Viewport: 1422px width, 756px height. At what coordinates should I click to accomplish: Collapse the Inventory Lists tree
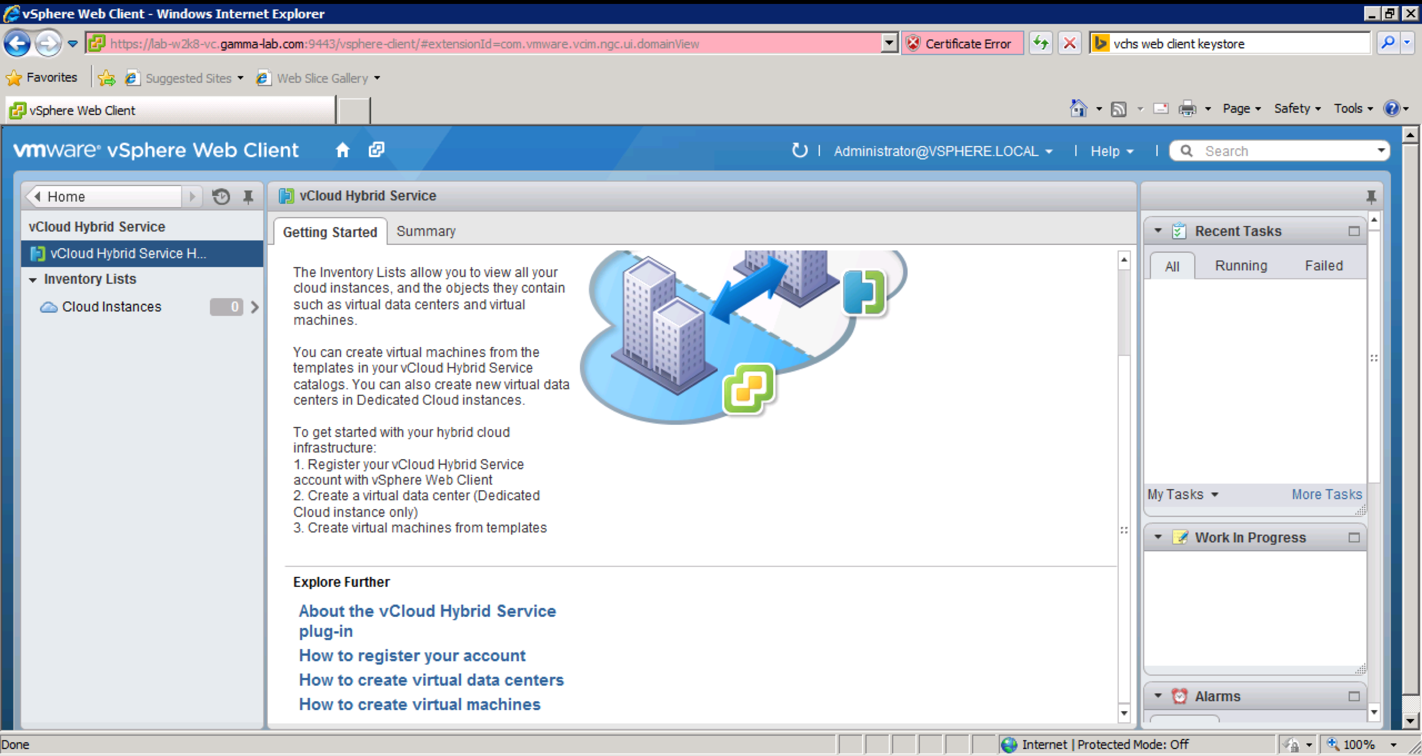tap(33, 280)
